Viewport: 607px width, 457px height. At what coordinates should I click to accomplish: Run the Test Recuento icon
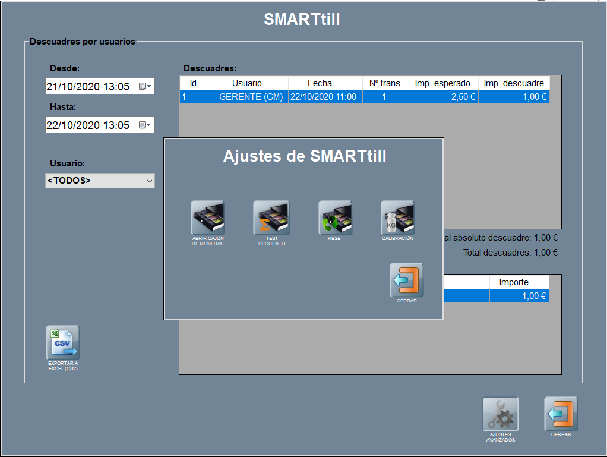[x=271, y=218]
